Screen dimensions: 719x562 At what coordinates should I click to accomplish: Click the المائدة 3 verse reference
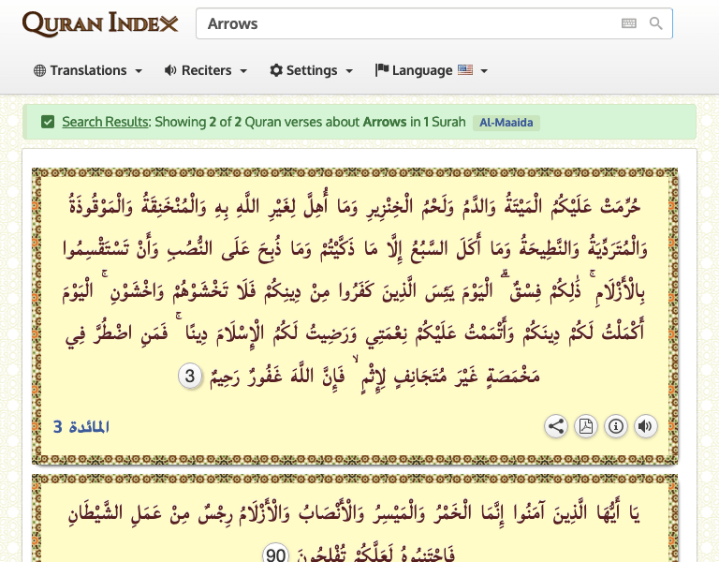pos(81,427)
